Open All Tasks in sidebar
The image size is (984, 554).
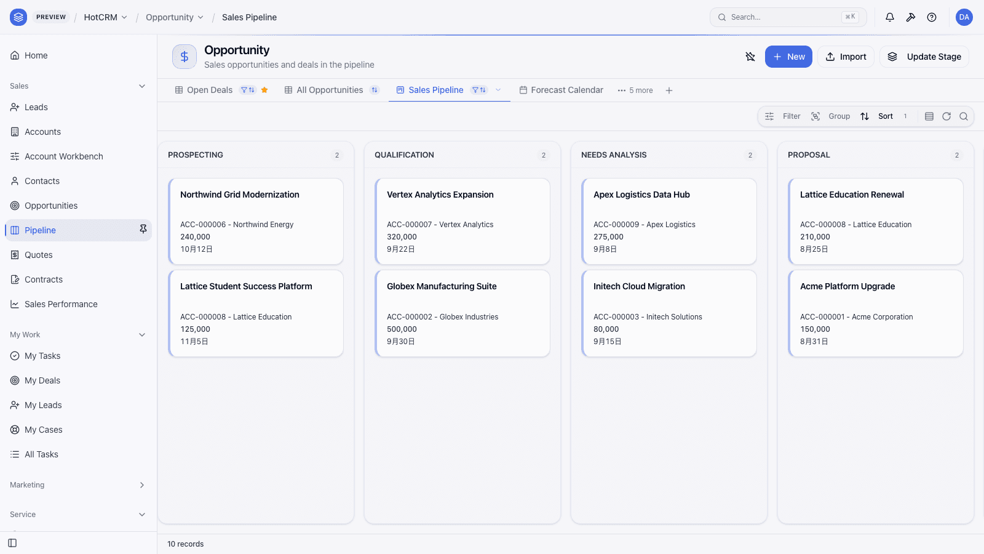pyautogui.click(x=79, y=454)
